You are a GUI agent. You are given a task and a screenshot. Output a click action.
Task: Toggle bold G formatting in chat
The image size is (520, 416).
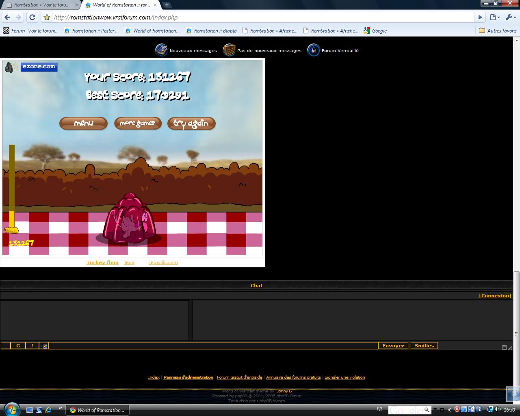tap(18, 346)
